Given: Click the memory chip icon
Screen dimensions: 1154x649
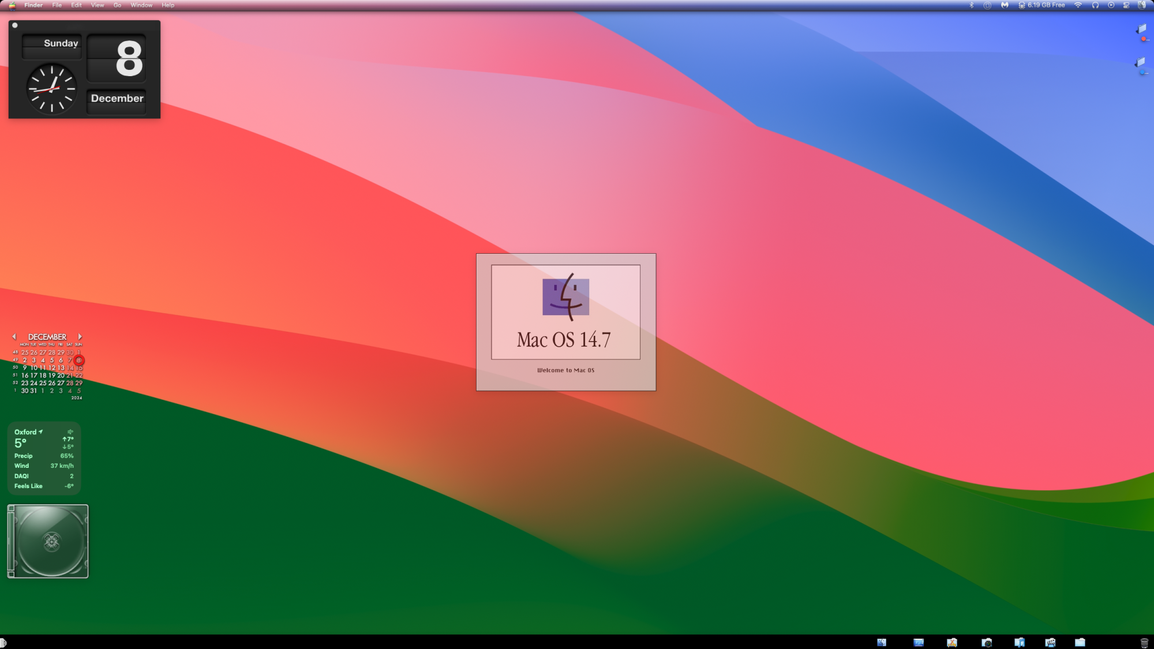Looking at the screenshot, I should tap(1022, 5).
